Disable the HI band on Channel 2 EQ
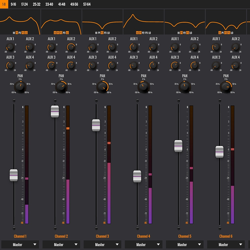 [x=55, y=33]
